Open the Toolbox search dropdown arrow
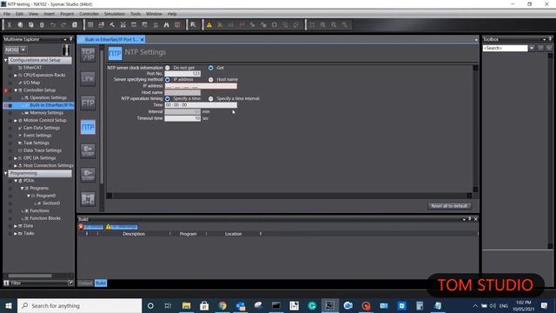 pyautogui.click(x=532, y=49)
